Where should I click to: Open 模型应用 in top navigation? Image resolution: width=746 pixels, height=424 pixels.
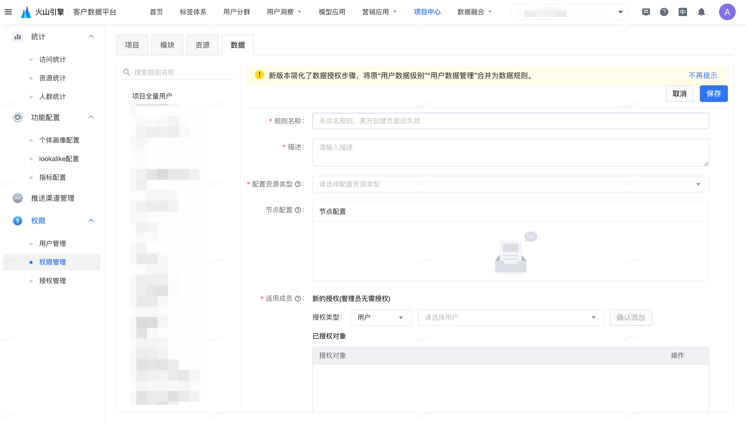(x=332, y=12)
